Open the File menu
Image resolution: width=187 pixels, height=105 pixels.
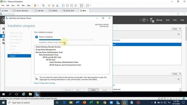[x=3, y=6]
